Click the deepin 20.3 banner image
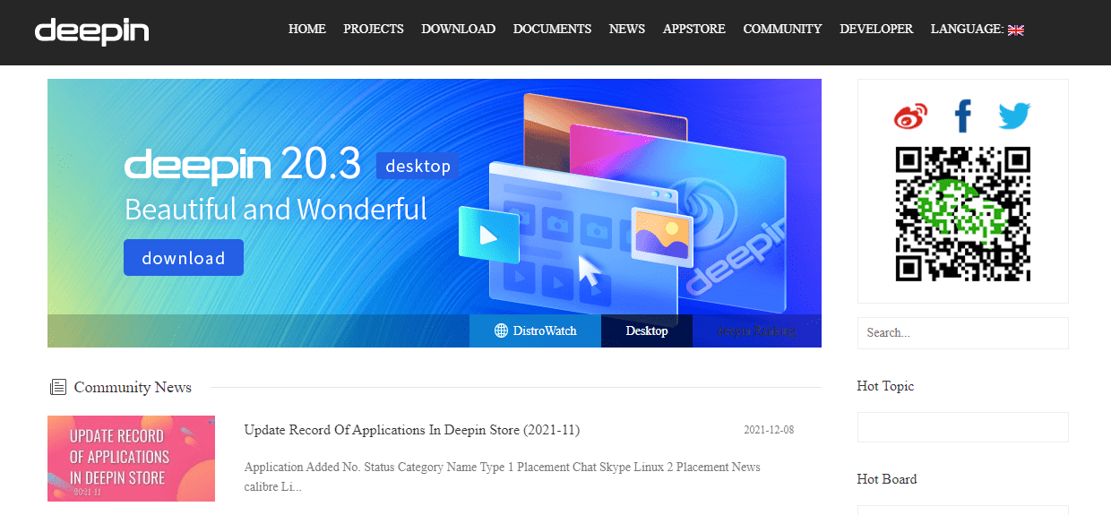The image size is (1111, 515). point(435,213)
